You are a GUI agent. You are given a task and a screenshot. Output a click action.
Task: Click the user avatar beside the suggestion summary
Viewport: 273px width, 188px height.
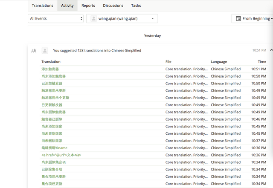45,51
